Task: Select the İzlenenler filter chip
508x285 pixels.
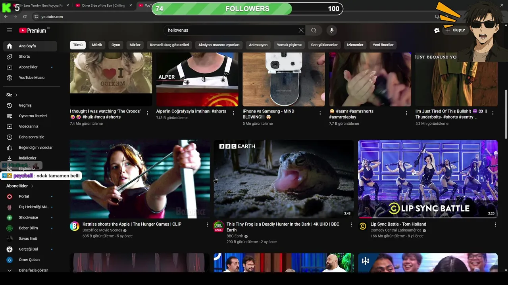Action: 355,45
